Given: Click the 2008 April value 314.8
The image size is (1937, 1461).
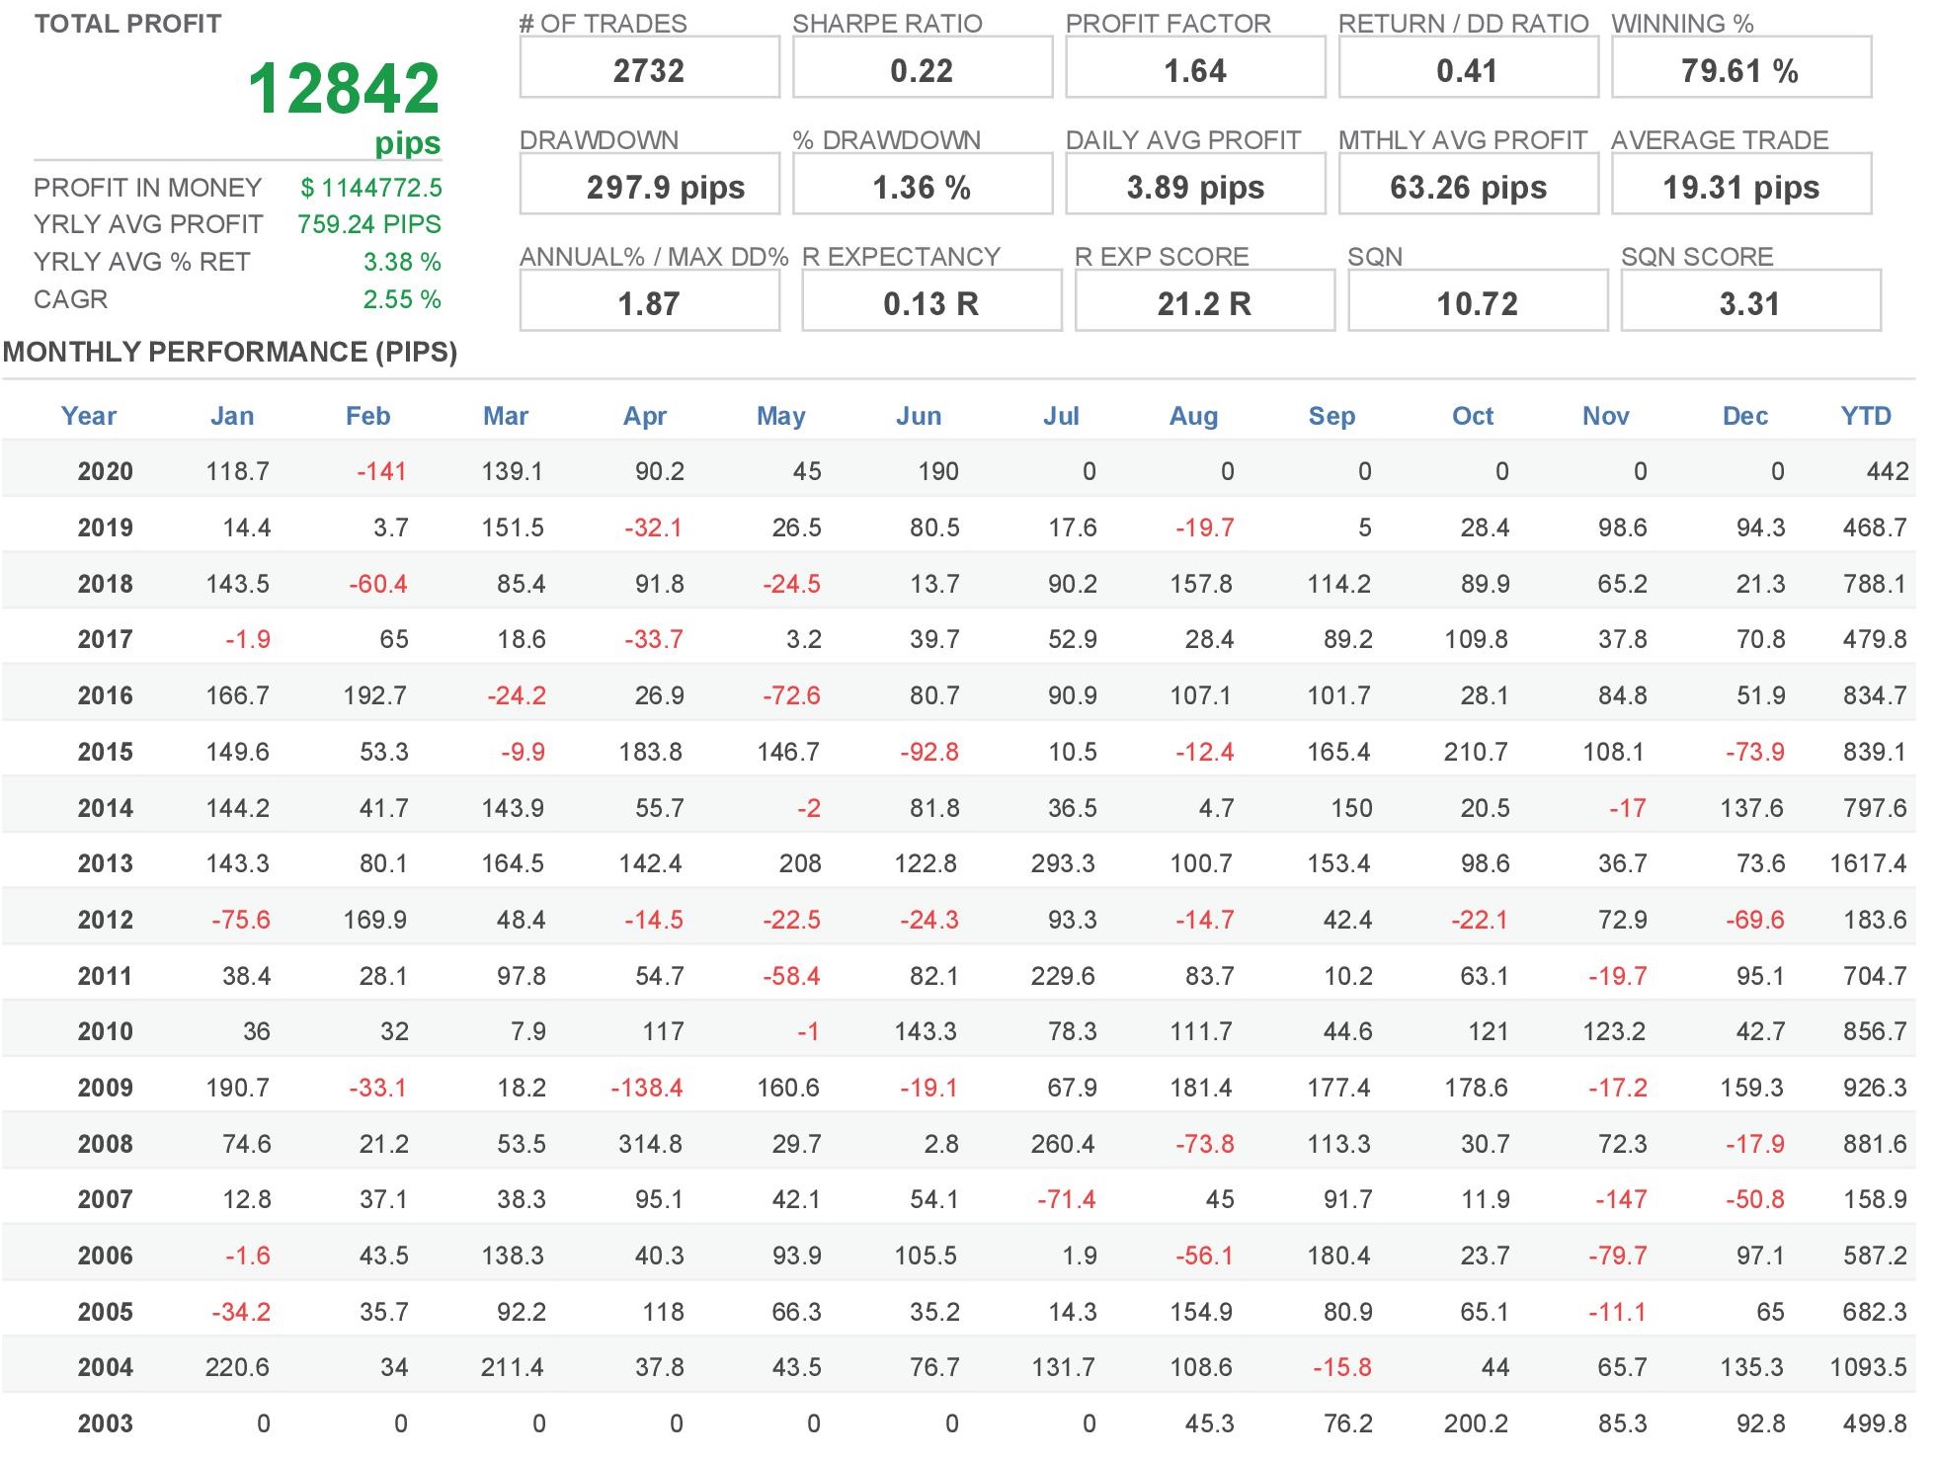Looking at the screenshot, I should (650, 1144).
